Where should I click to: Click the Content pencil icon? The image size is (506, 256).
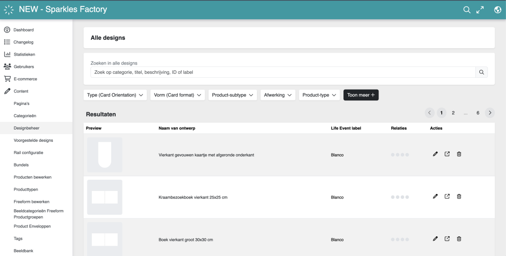tap(7, 91)
